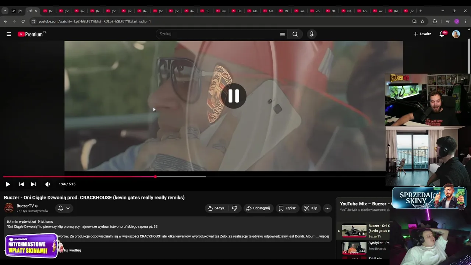The width and height of the screenshot is (471, 265).
Task: Open the Chrome profile avatar J
Action: pos(457,21)
